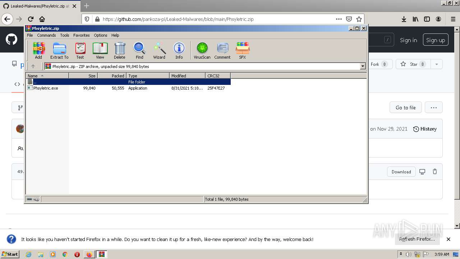This screenshot has height=259, width=460.
Task: Sort by Size column header
Action: click(83, 76)
